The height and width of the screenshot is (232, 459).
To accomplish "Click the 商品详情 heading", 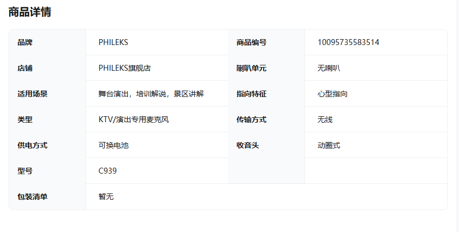I will coord(30,12).
